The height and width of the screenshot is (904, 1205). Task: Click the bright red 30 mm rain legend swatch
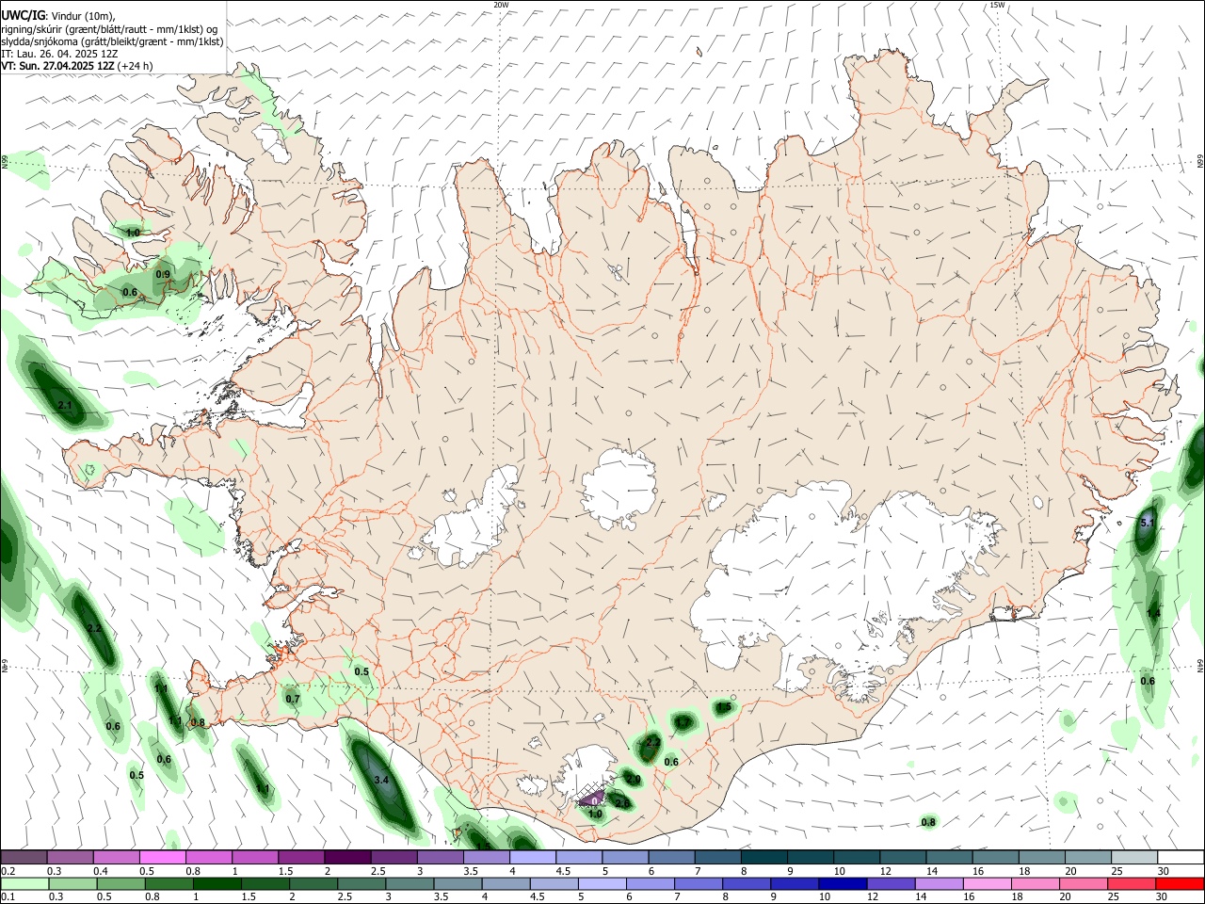[1181, 883]
